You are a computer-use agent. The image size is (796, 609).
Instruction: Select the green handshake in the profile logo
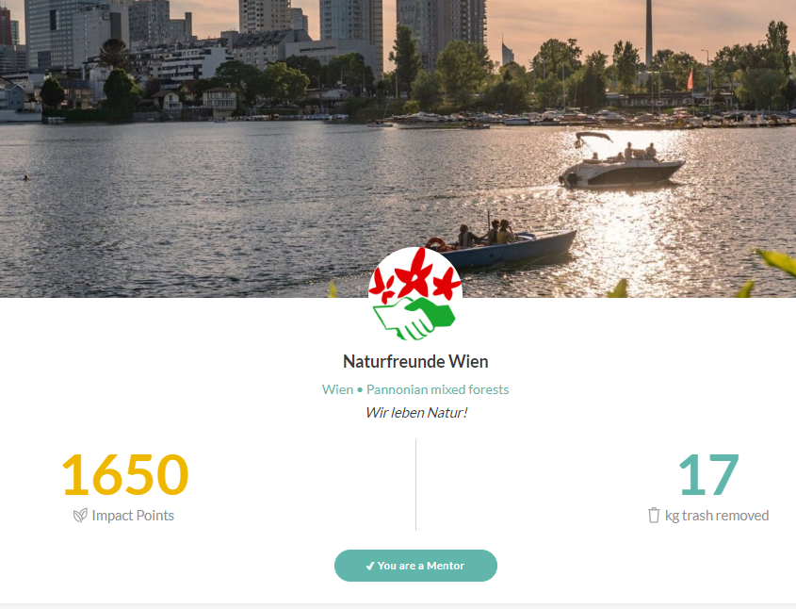(x=414, y=319)
